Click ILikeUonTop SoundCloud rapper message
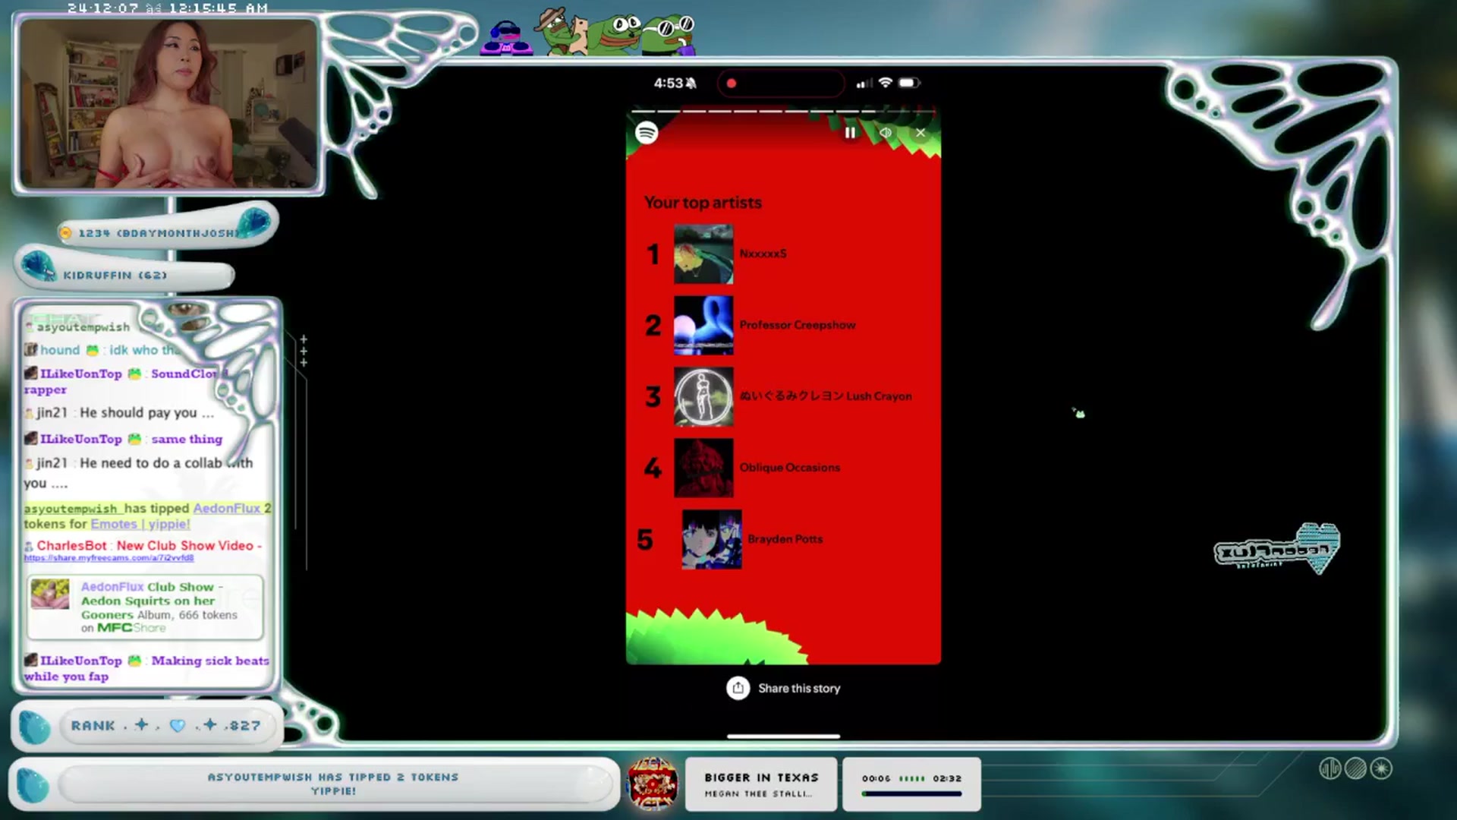The width and height of the screenshot is (1457, 820). tap(125, 381)
